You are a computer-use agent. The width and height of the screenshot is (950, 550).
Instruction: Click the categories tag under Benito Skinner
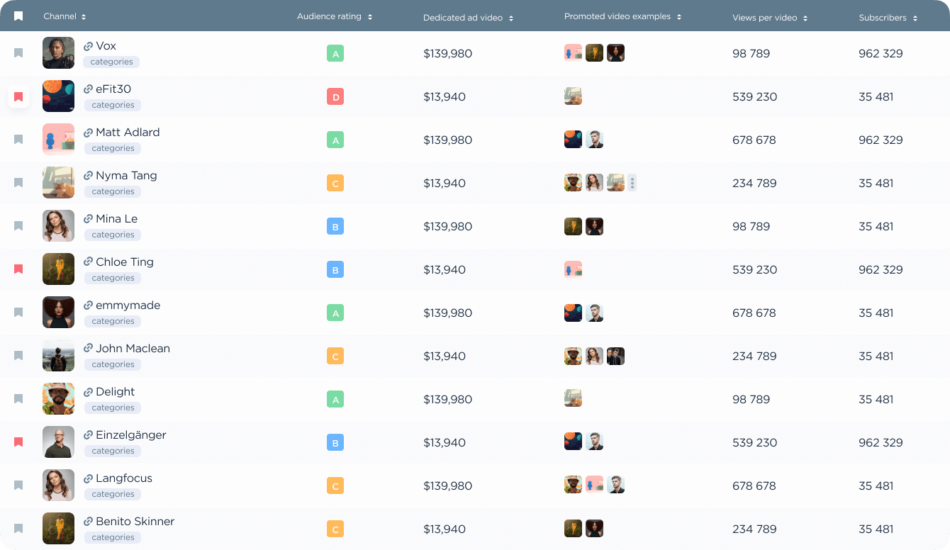coord(113,537)
